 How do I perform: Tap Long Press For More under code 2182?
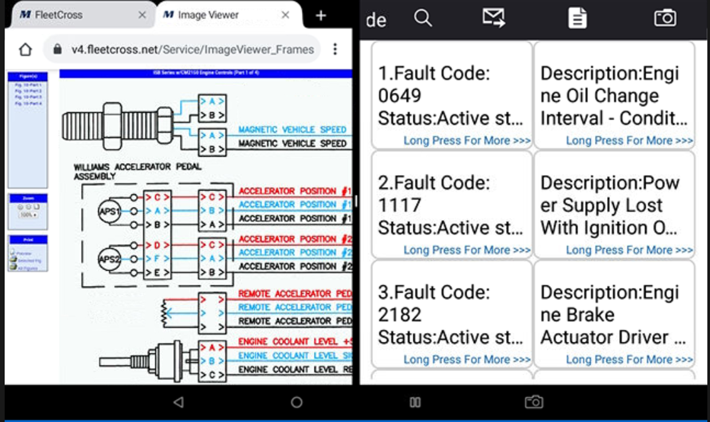tap(467, 360)
